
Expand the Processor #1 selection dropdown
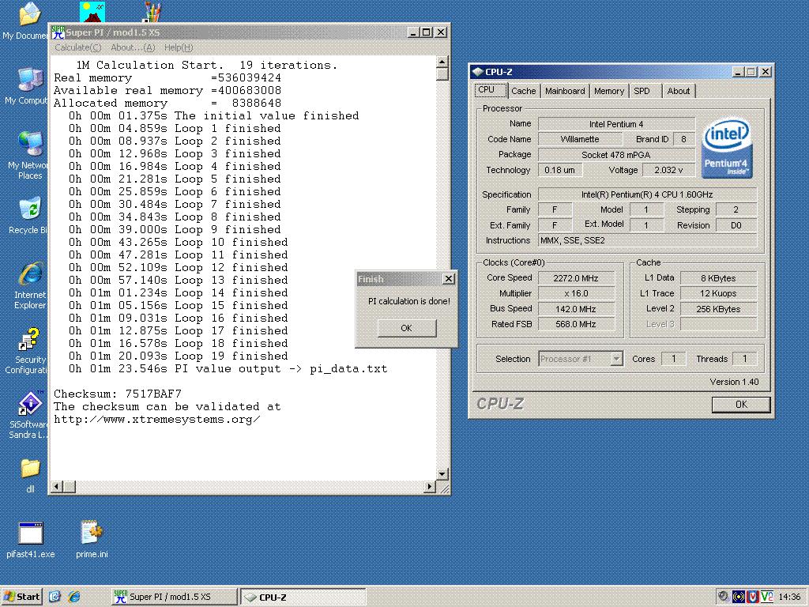pos(616,359)
